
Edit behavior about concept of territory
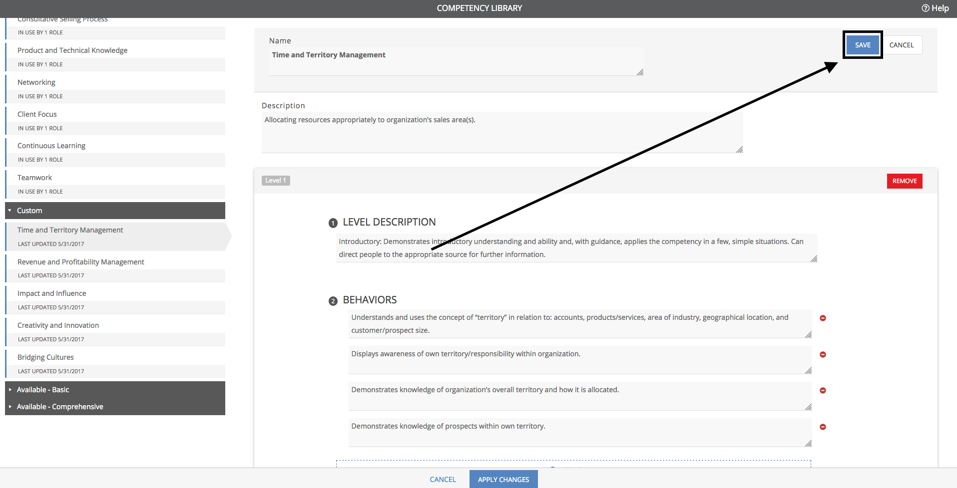coord(580,324)
